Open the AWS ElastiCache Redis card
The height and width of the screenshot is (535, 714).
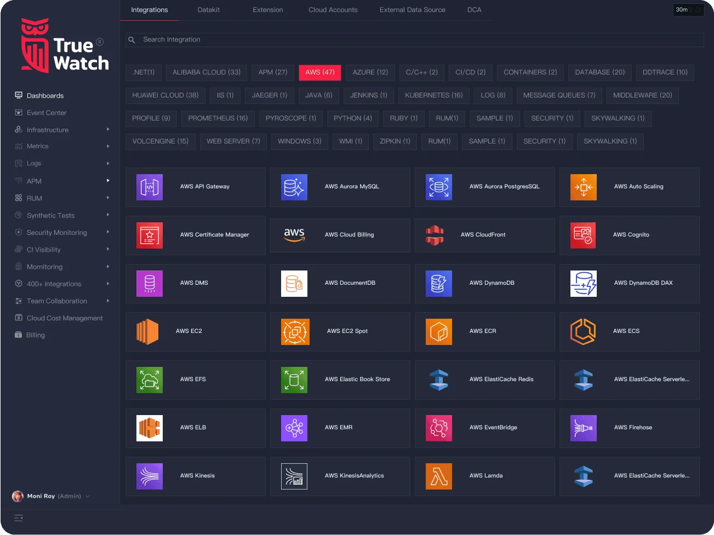[x=485, y=380]
